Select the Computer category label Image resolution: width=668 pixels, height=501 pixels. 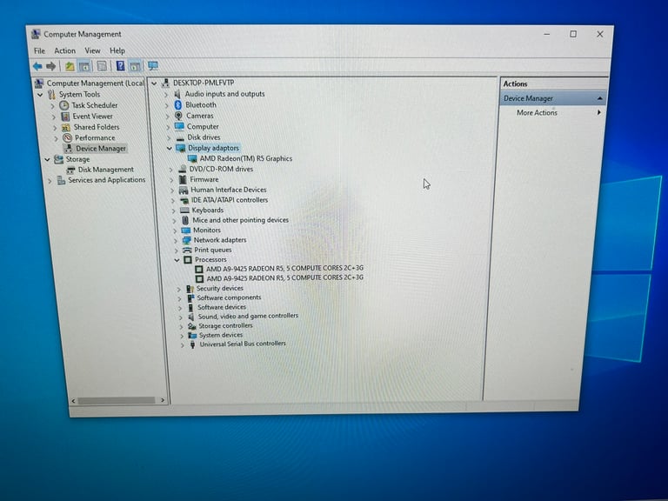[203, 126]
